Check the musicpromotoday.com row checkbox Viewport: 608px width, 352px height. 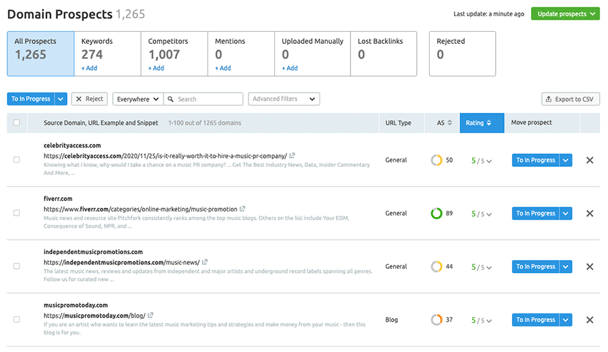[17, 320]
